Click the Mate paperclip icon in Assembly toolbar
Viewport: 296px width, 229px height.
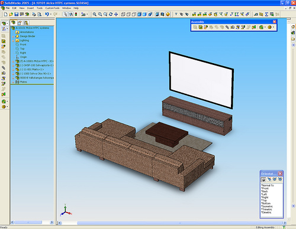tap(227, 27)
